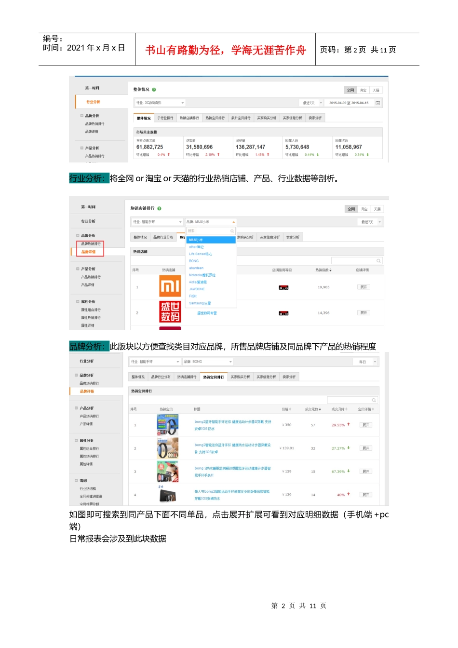The height and width of the screenshot is (648, 458).
Task: Click 展开 for the ¥139 product row
Action: pyautogui.click(x=366, y=495)
